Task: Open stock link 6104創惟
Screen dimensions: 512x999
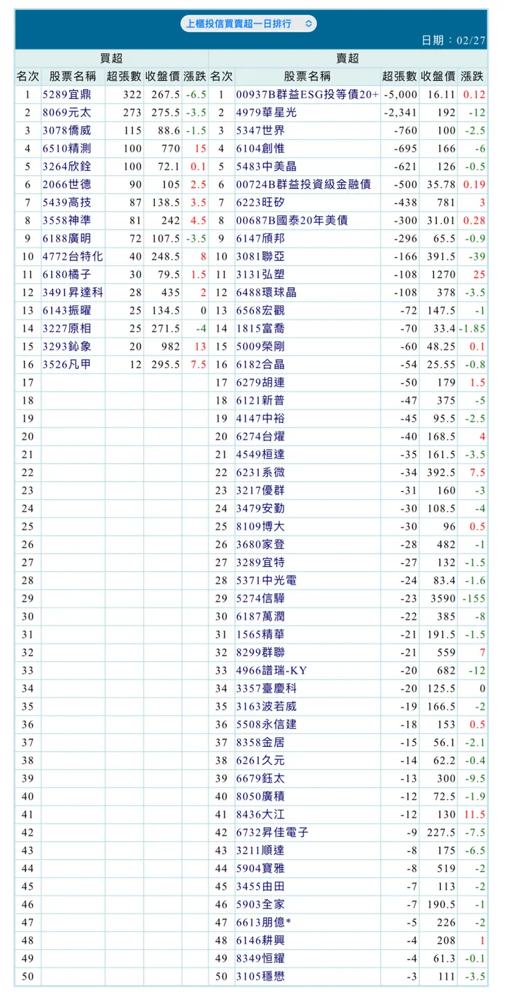Action: click(260, 148)
